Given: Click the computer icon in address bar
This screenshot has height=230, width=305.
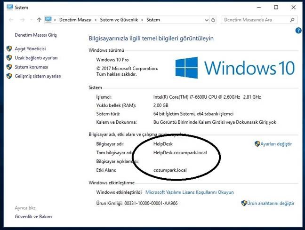Looking at the screenshot, I should click(48, 20).
